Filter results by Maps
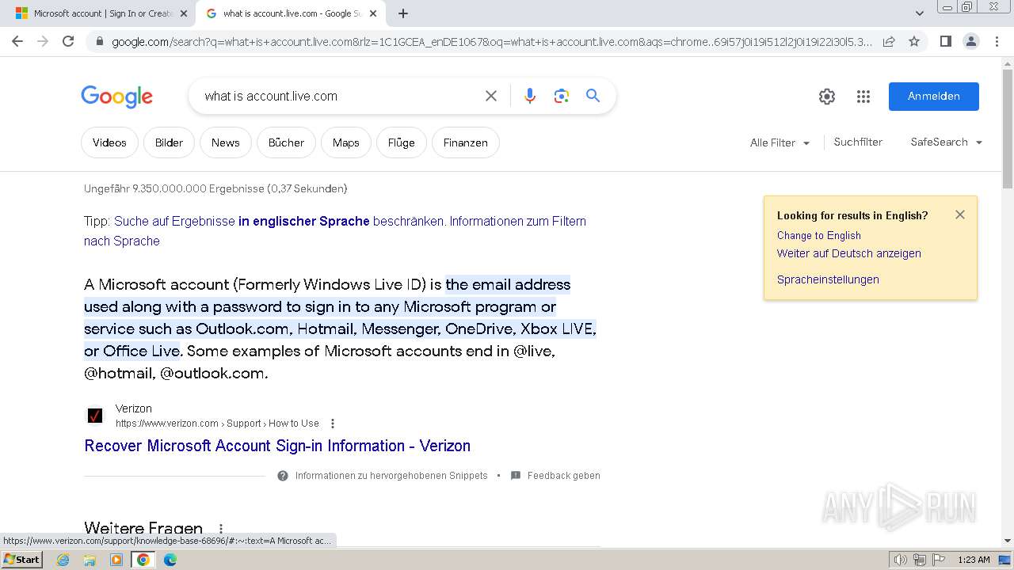This screenshot has width=1014, height=570. (x=345, y=142)
